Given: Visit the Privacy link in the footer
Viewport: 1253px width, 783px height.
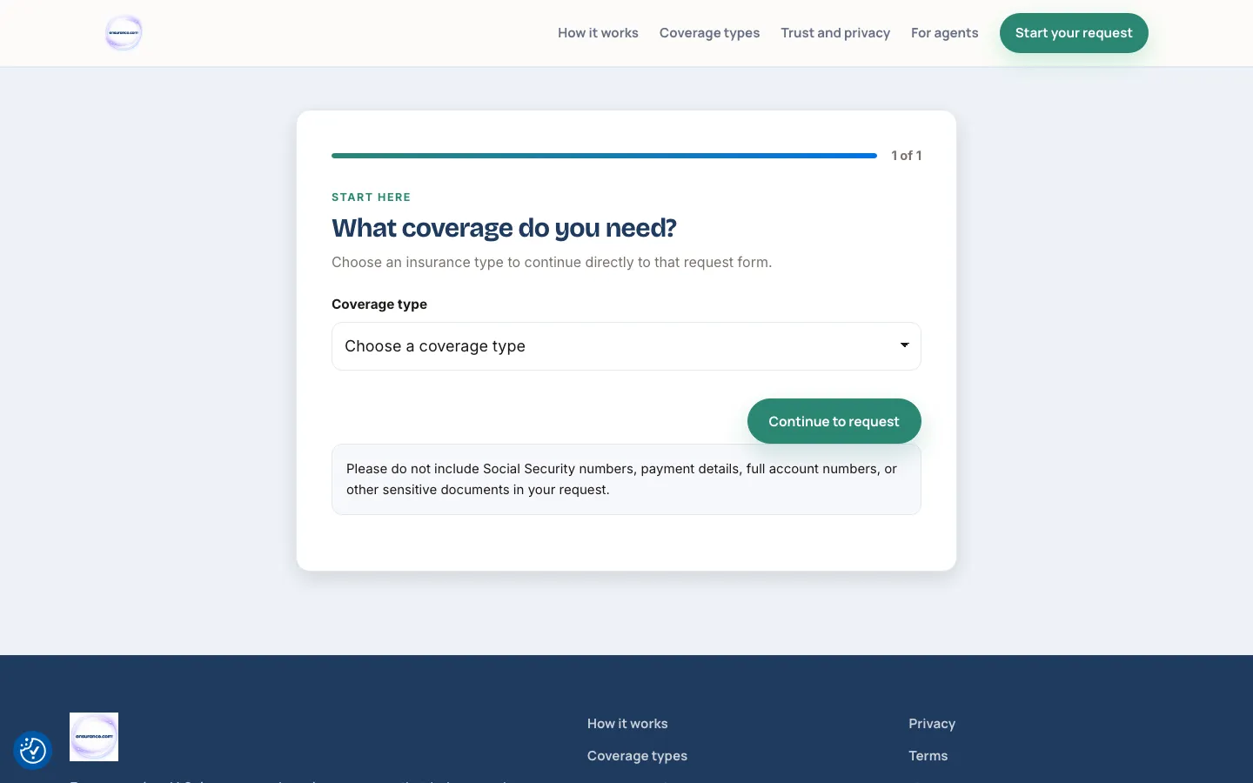Looking at the screenshot, I should coord(932,724).
